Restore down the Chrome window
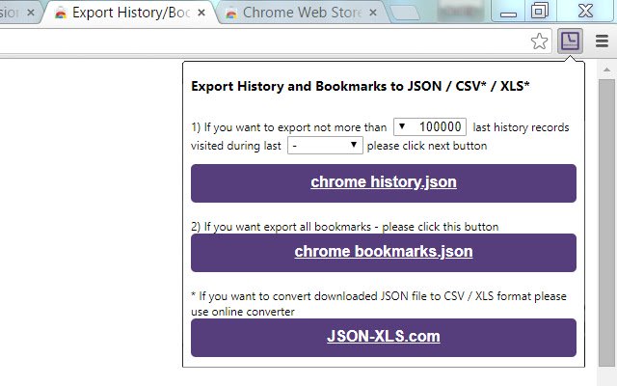This screenshot has height=386, width=617. click(x=540, y=11)
